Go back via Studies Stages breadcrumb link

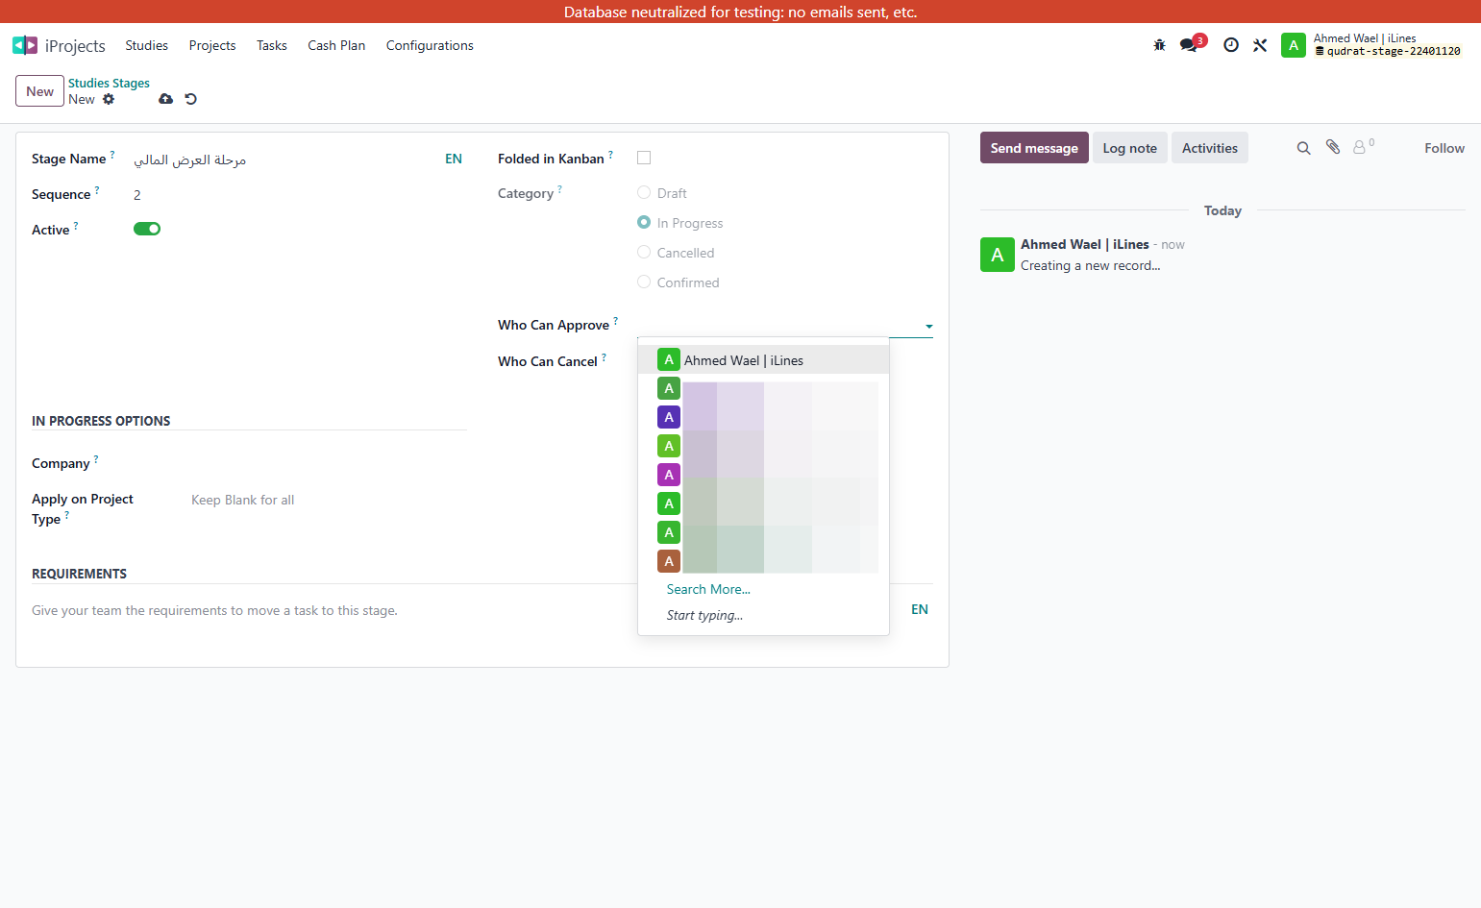pos(109,83)
